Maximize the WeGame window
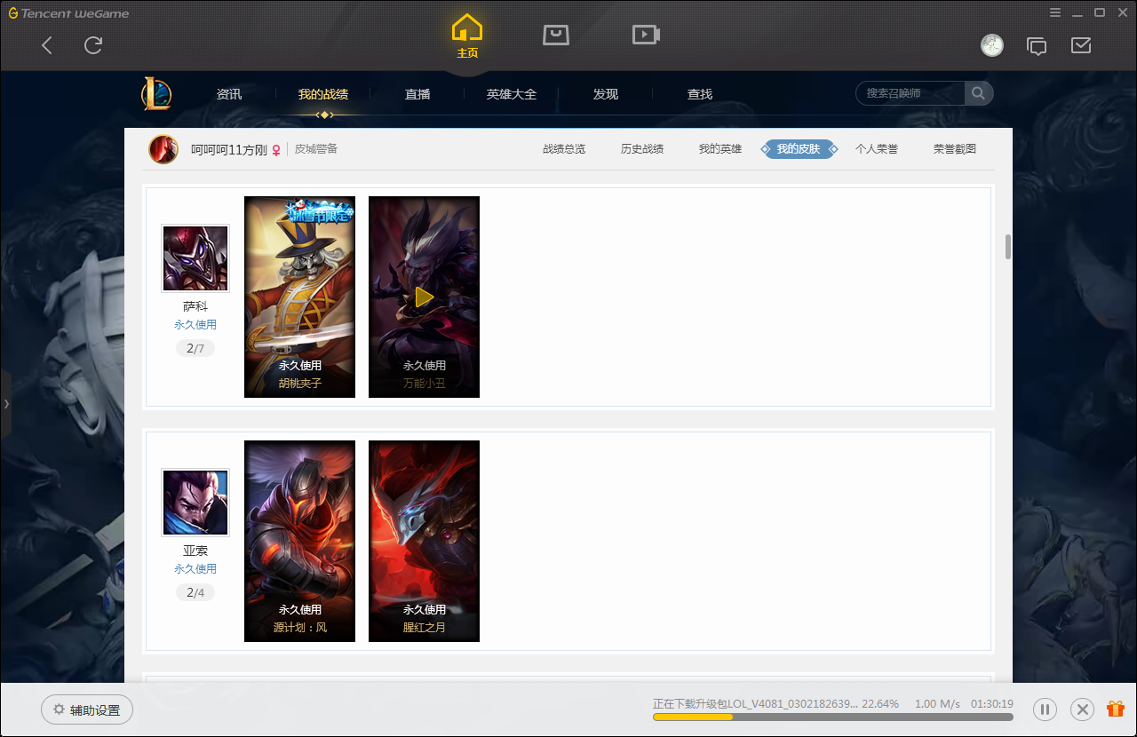 click(x=1100, y=12)
